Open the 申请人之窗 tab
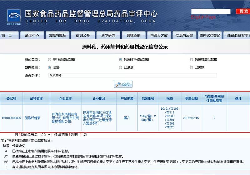The width and height of the screenshot is (250, 175). (x=159, y=35)
